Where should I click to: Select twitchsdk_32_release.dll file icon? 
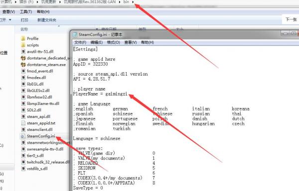[23, 162]
